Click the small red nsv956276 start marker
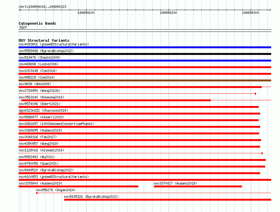The image size is (280, 212). (37, 193)
